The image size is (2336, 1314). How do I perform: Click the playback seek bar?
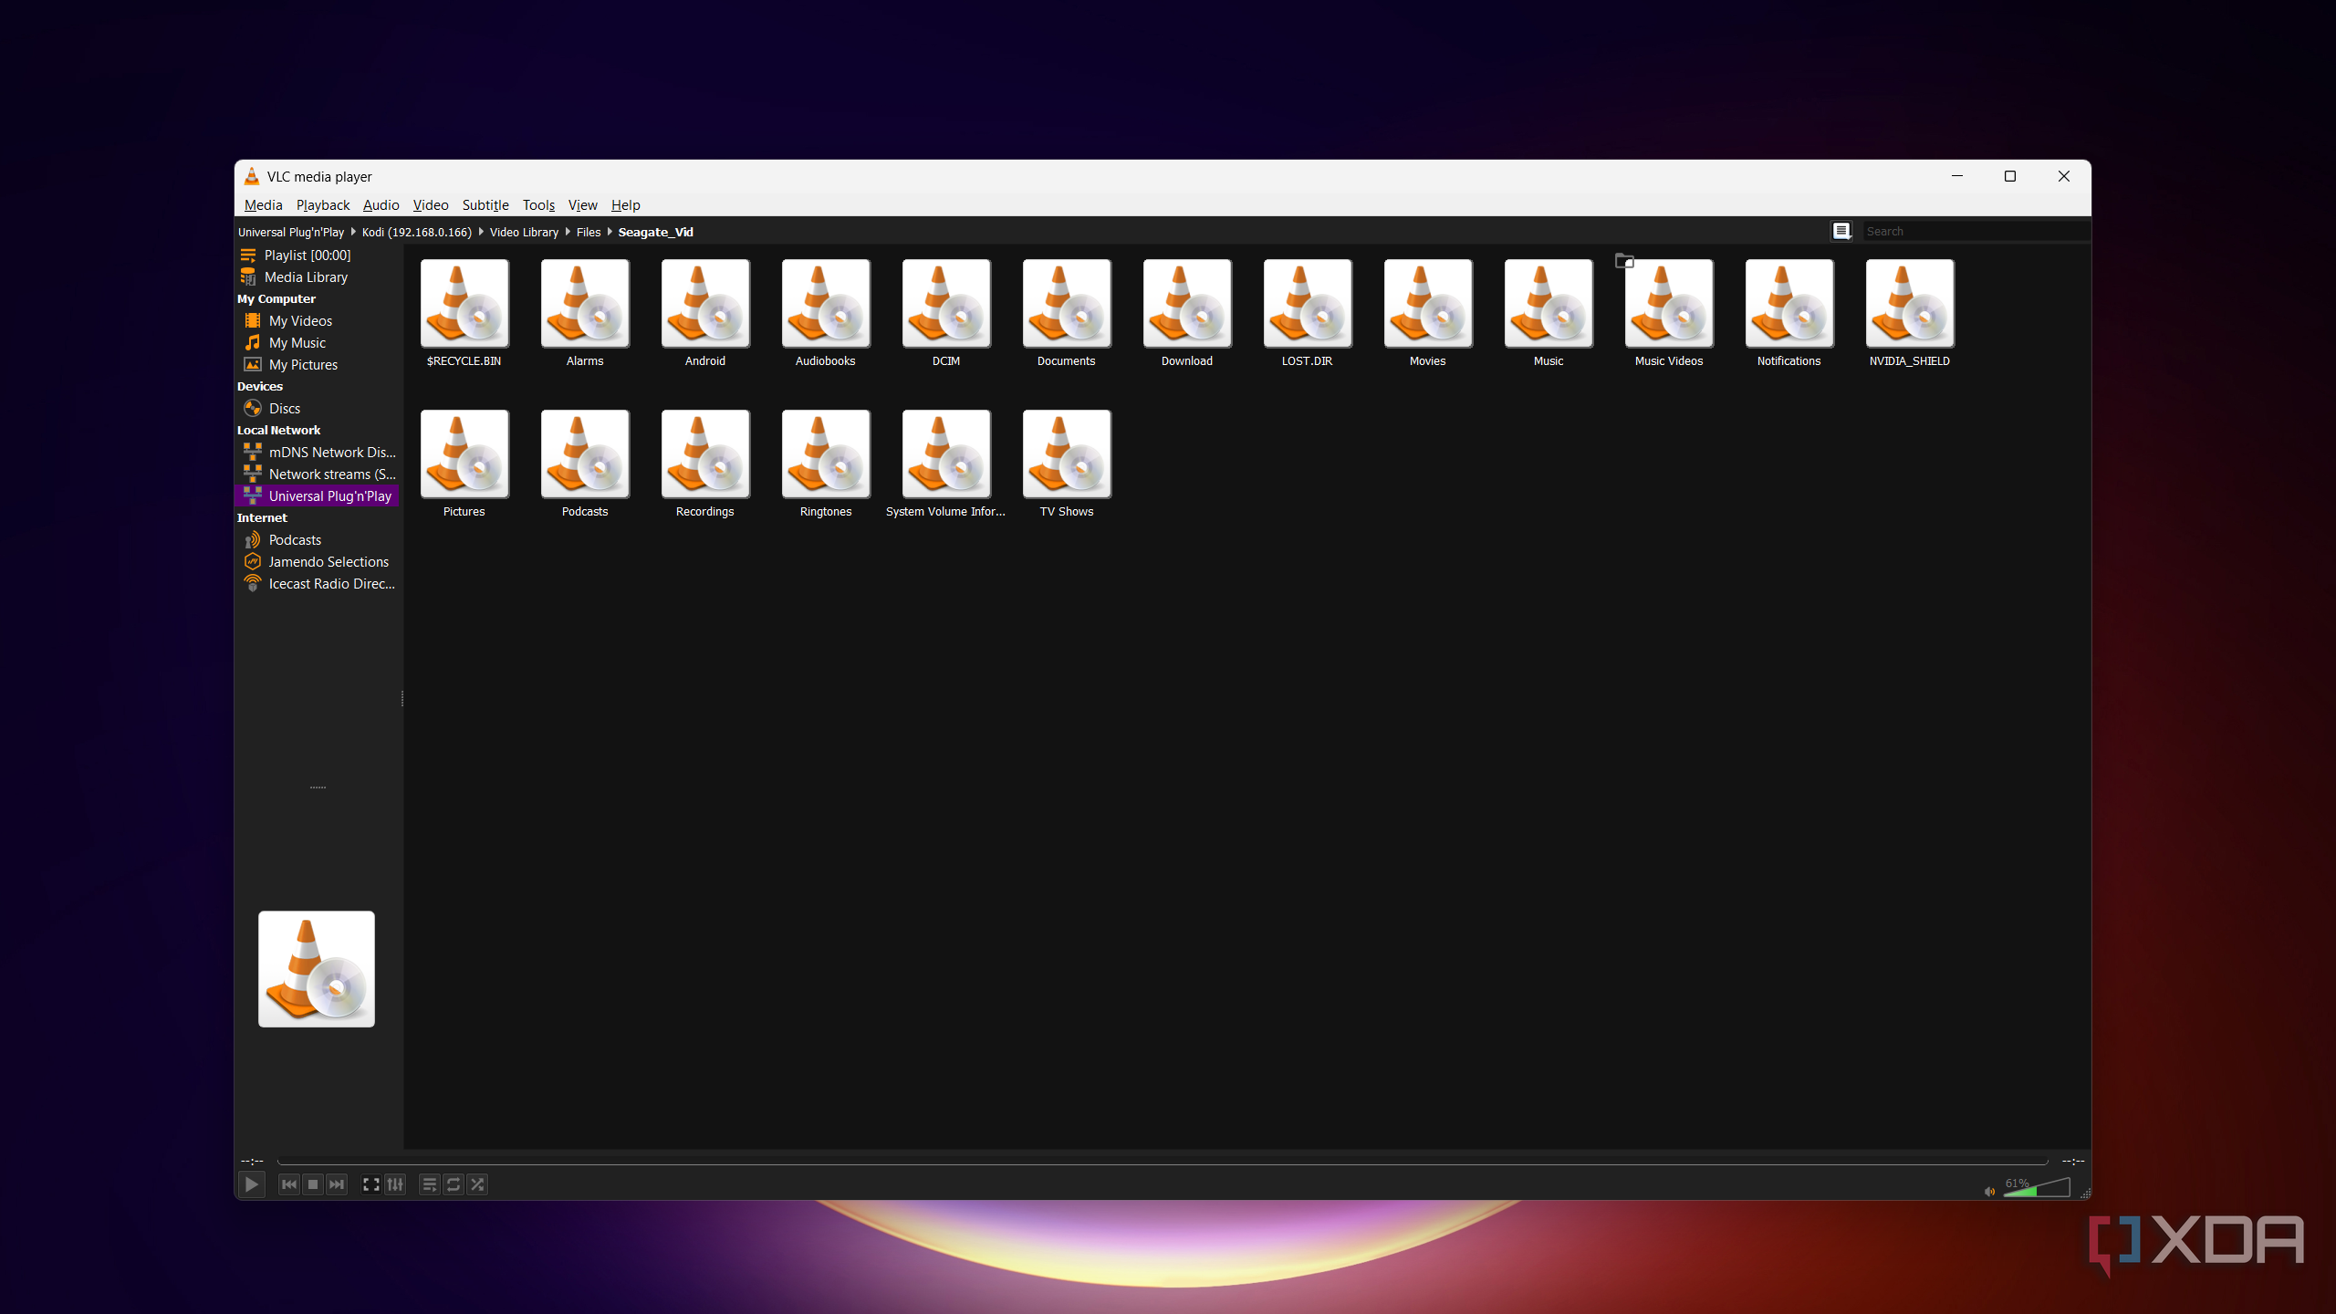click(x=1163, y=1162)
